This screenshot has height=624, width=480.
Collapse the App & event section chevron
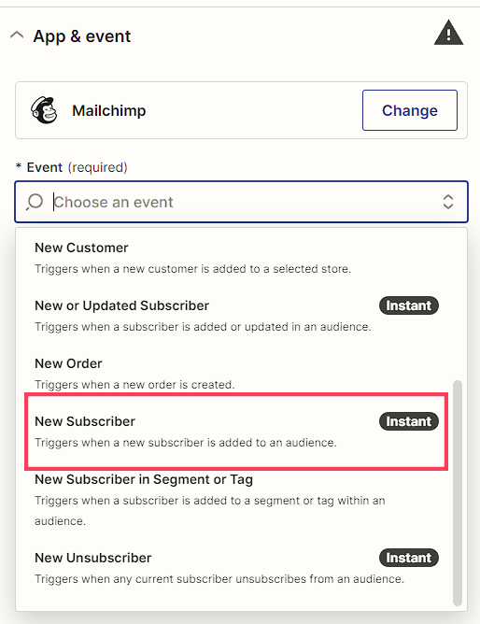(17, 35)
